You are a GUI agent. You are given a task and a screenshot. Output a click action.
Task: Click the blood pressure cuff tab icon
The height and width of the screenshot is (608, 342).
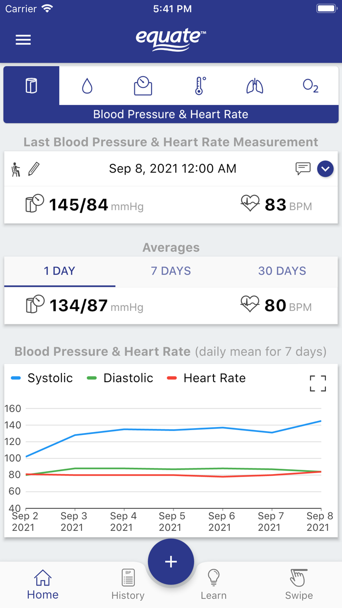point(31,85)
